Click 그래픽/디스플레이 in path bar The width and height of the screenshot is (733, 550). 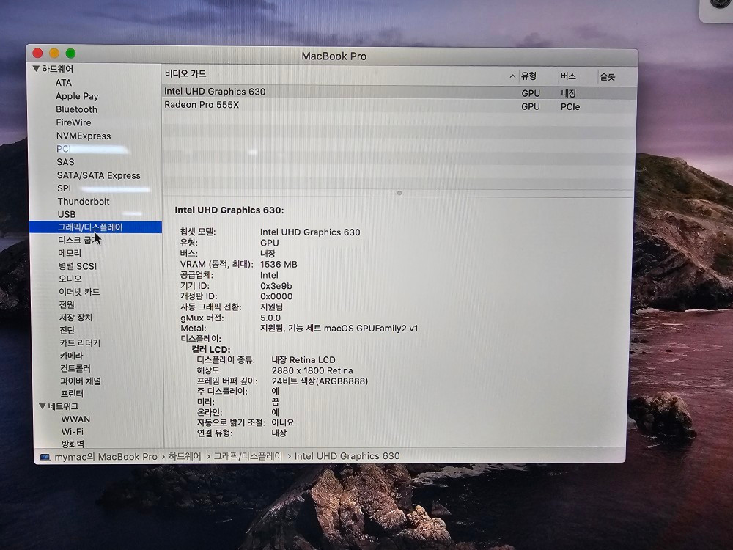click(248, 456)
